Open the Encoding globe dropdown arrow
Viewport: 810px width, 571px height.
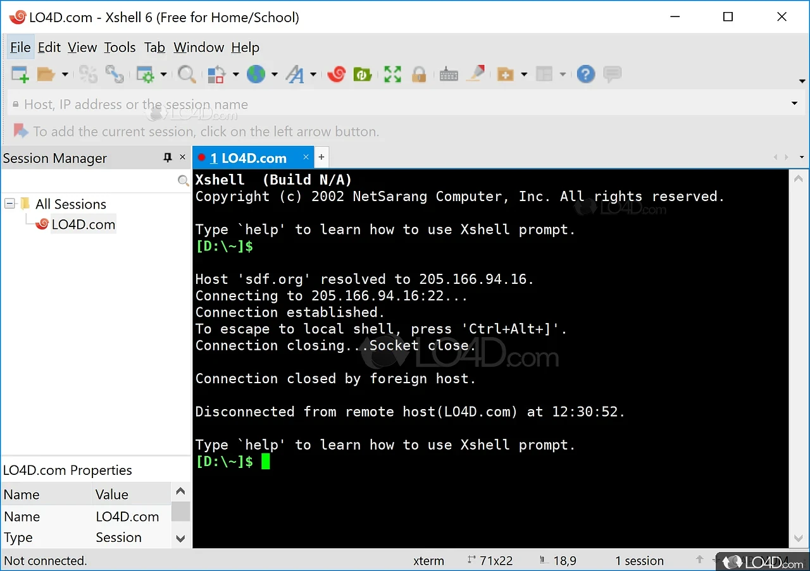coord(275,75)
